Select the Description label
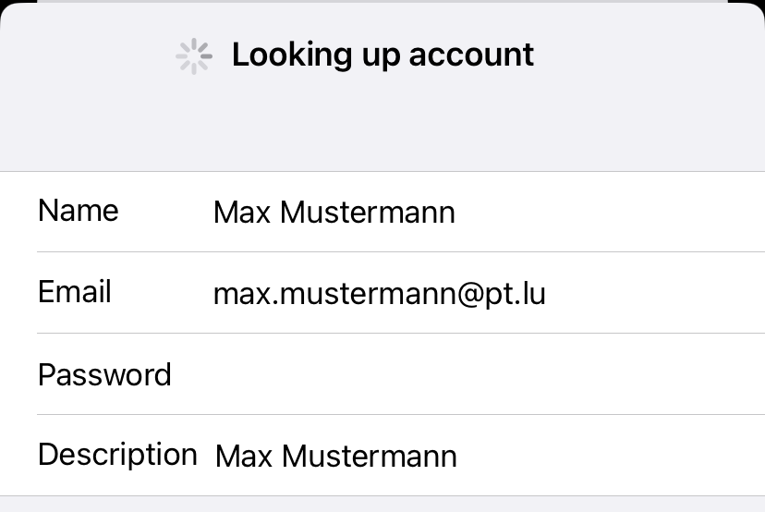The image size is (765, 512). [117, 455]
